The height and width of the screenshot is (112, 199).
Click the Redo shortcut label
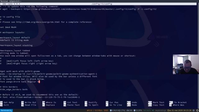(x=134, y=105)
